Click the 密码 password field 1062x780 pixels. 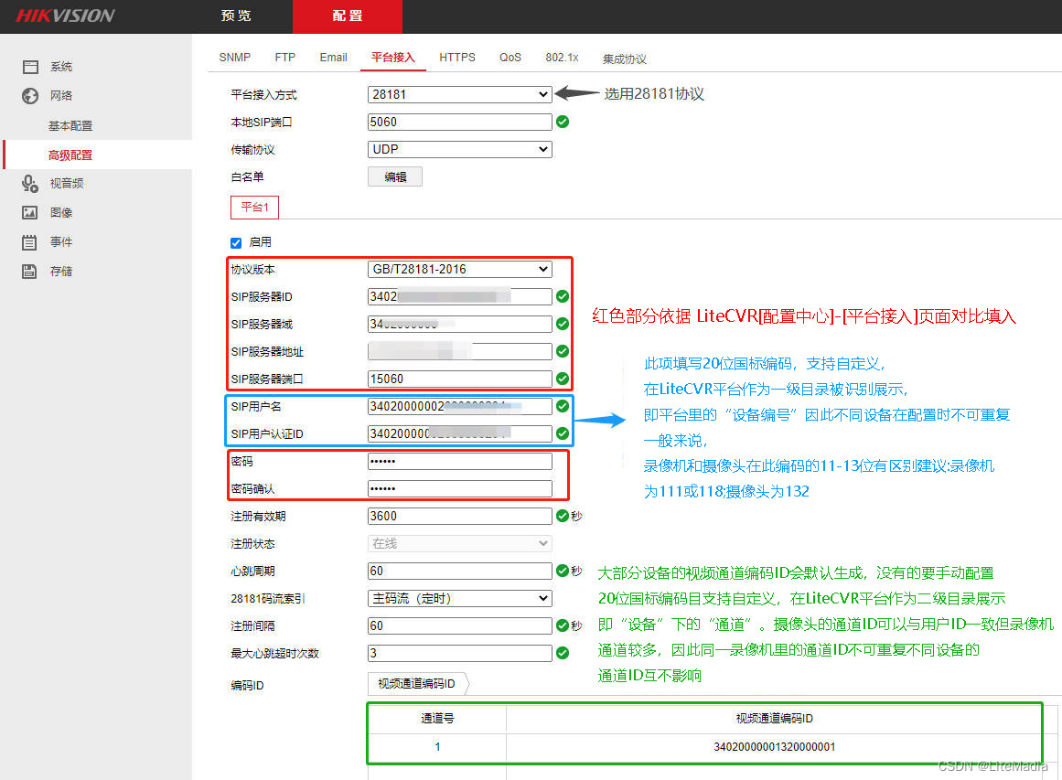[460, 461]
